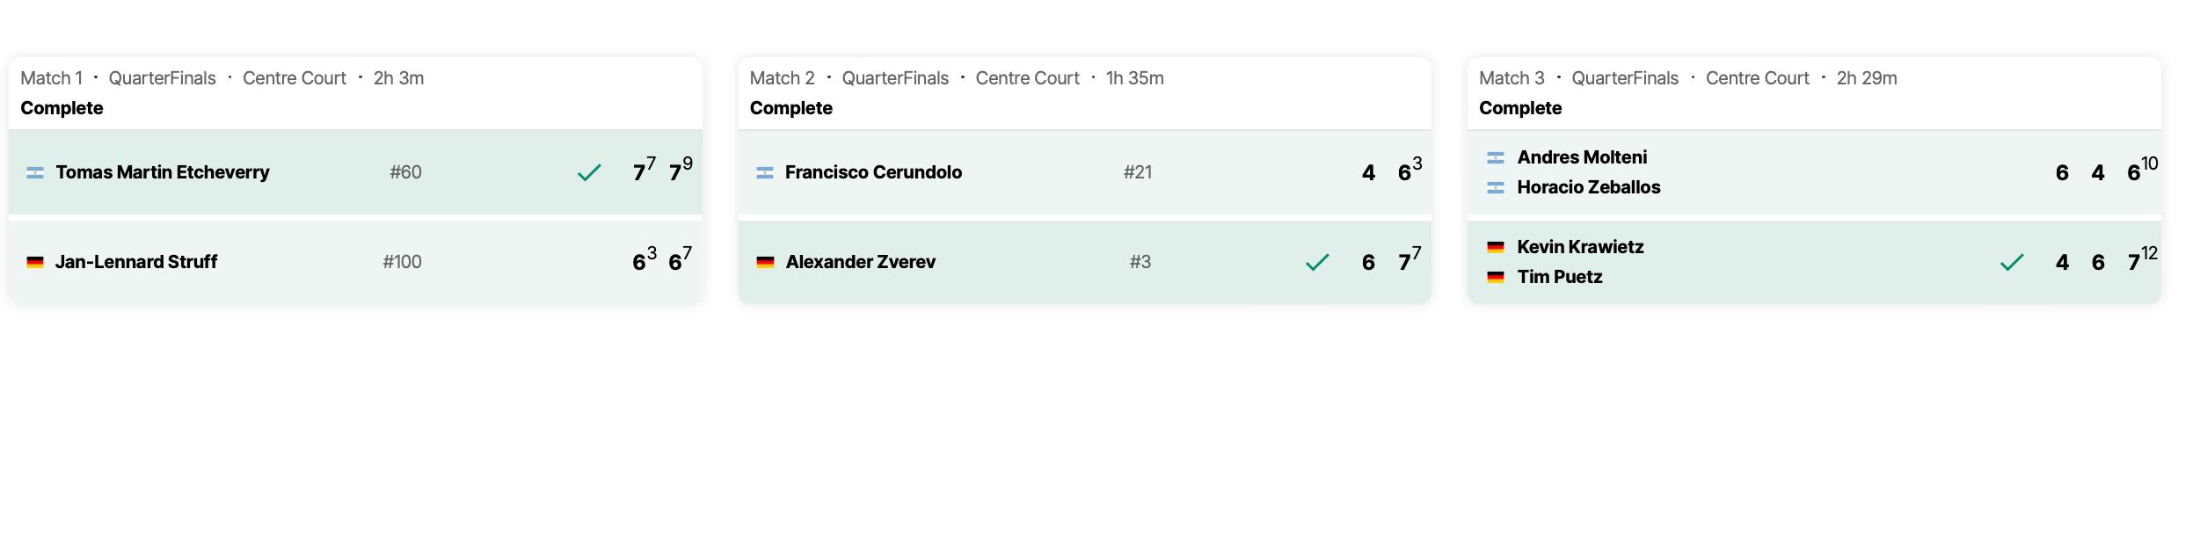The image size is (2200, 538).
Task: Click Argentina flag beside Tomas Martin Etcheverry
Action: [35, 173]
